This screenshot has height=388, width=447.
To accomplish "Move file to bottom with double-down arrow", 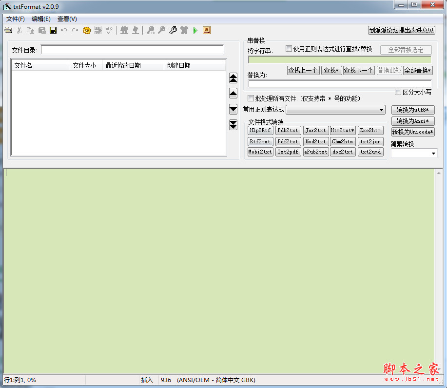I will coord(233,125).
